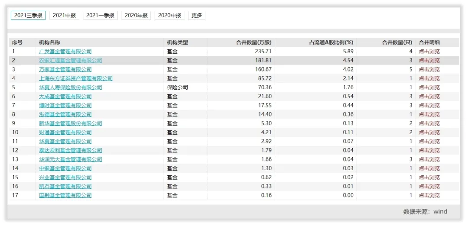Open 大成基金管理有限公司 link
Viewport: 468px width, 226px height.
click(x=65, y=96)
